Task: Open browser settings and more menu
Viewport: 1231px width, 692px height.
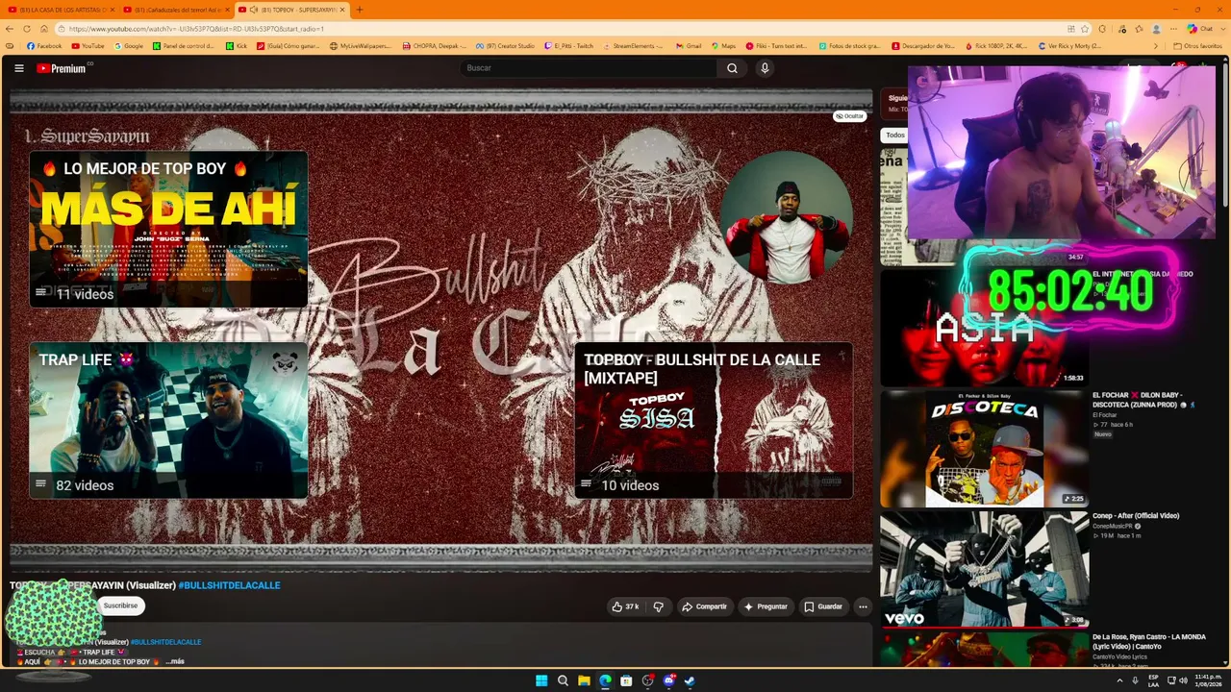Action: coord(1173,29)
